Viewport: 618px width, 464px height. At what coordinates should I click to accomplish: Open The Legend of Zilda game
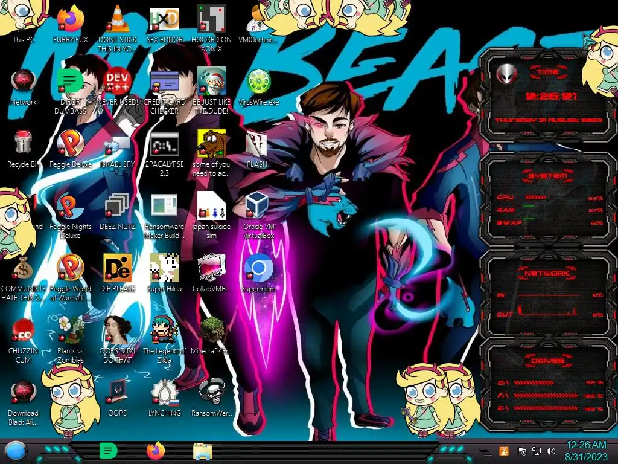click(x=164, y=340)
